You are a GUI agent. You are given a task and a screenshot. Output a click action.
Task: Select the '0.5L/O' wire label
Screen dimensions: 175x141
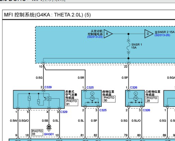136,121
